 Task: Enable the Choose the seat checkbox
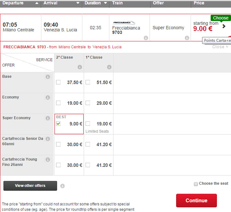pyautogui.click(x=196, y=184)
